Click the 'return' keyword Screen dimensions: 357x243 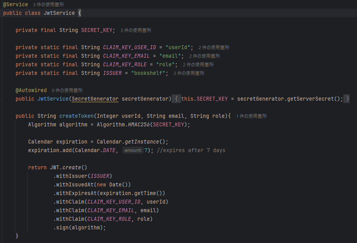37,167
